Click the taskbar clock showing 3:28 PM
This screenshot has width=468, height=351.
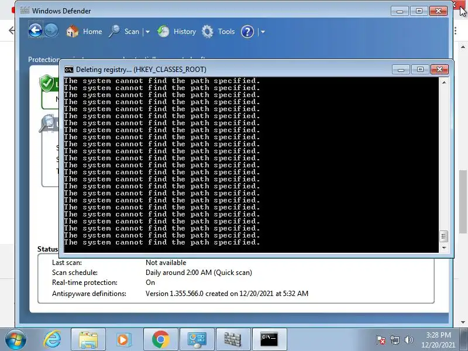coord(438,340)
